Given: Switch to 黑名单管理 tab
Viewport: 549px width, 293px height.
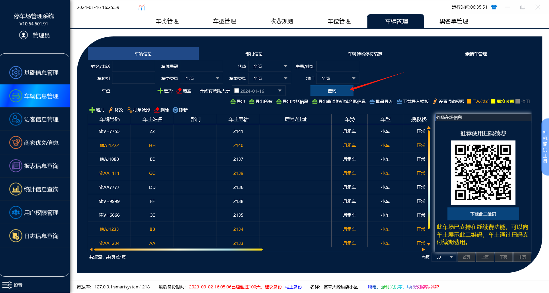Looking at the screenshot, I should (454, 21).
